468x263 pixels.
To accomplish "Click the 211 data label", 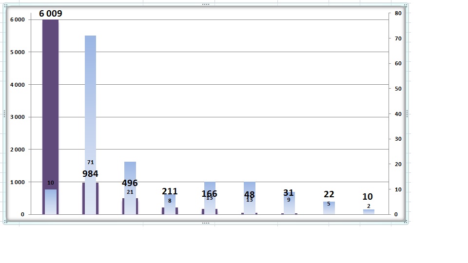I will 170,191.
